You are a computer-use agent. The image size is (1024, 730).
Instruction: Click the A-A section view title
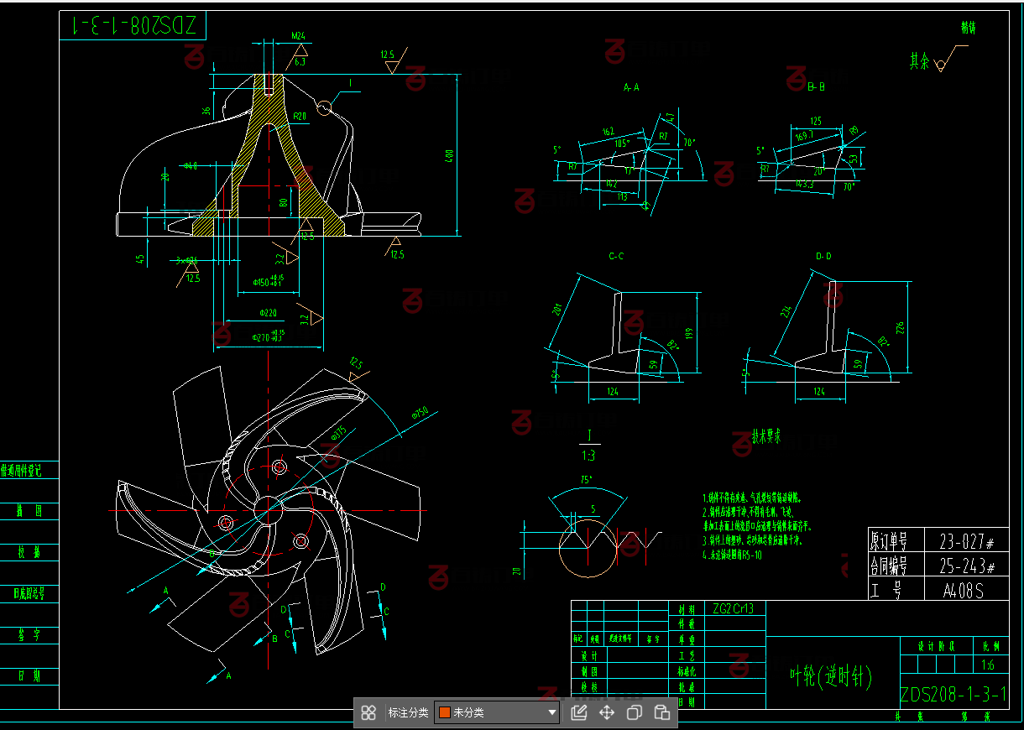(x=631, y=87)
